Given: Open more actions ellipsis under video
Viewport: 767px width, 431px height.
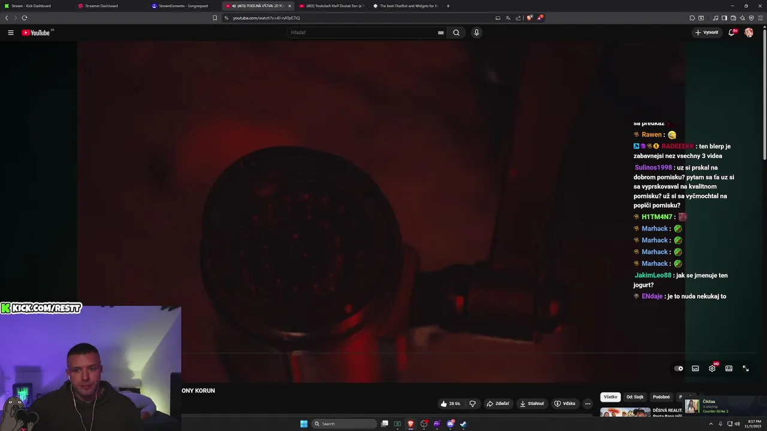Looking at the screenshot, I should [588, 403].
